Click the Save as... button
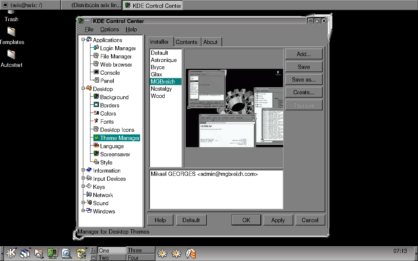418x261 pixels. point(304,80)
